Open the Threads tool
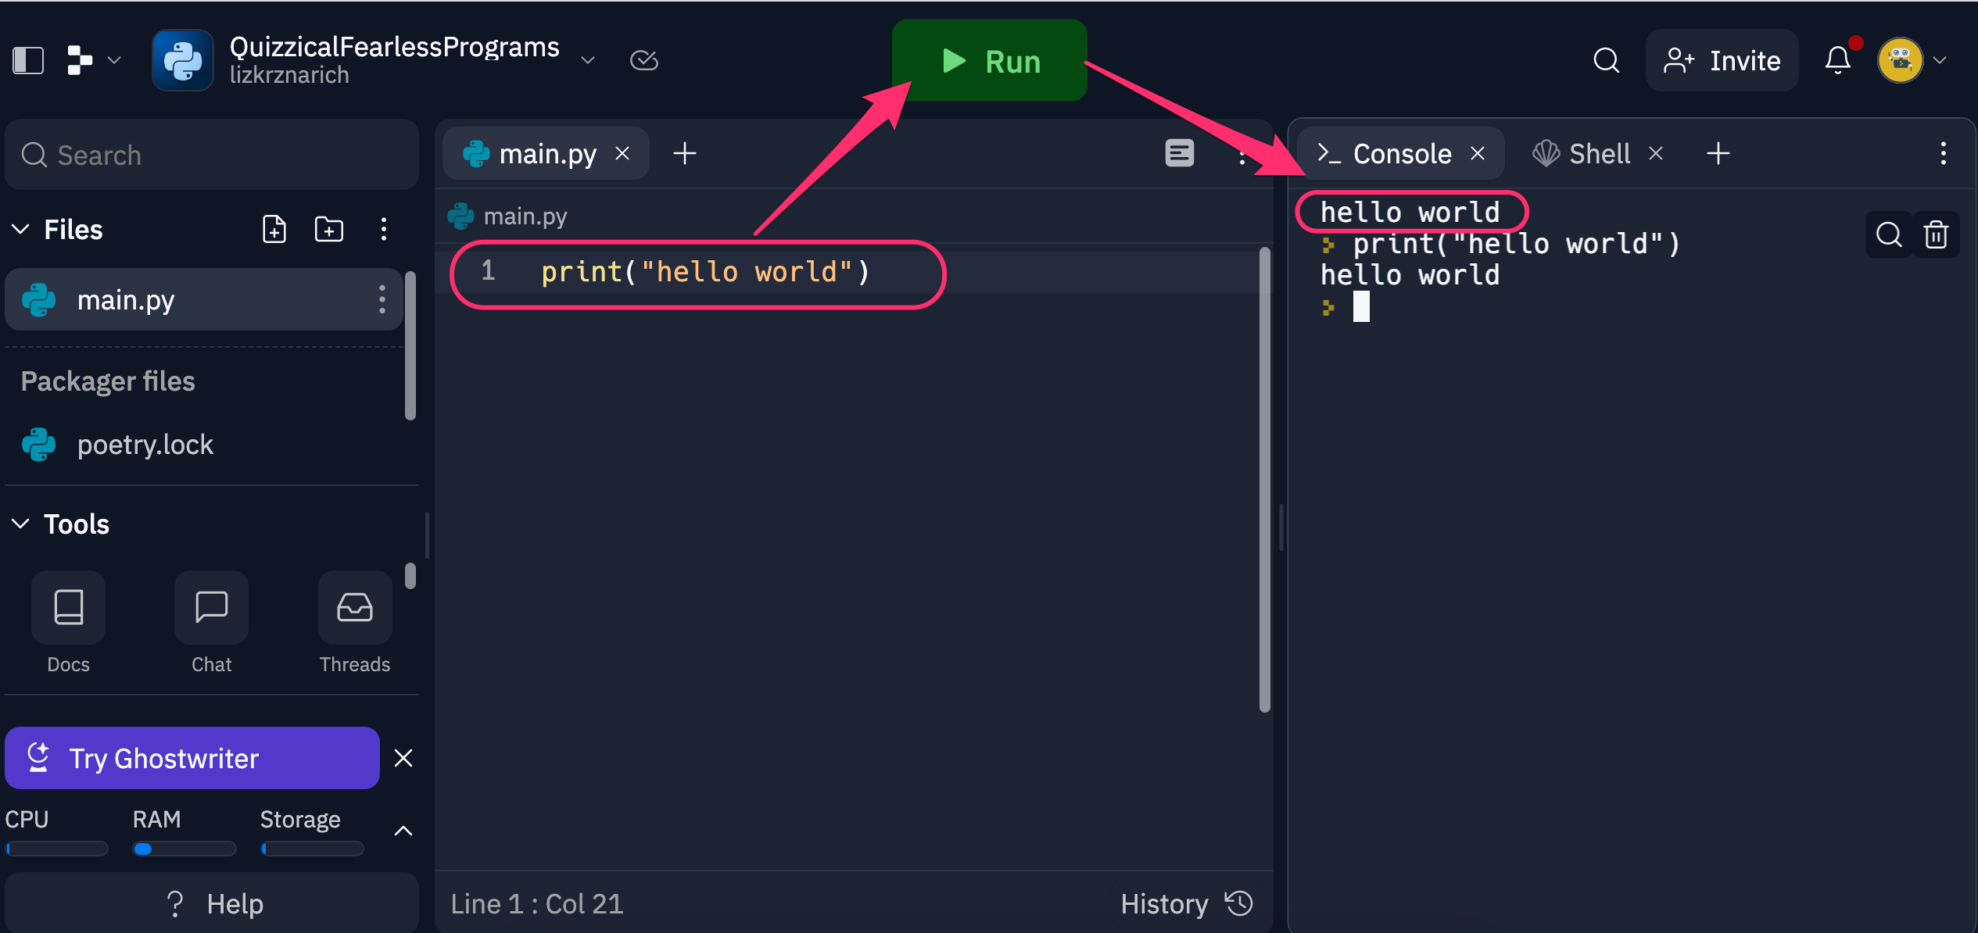Screen dimensions: 1978x933 tap(354, 608)
